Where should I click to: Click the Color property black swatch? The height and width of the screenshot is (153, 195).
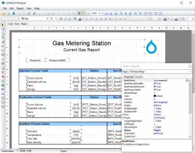[x=155, y=96]
